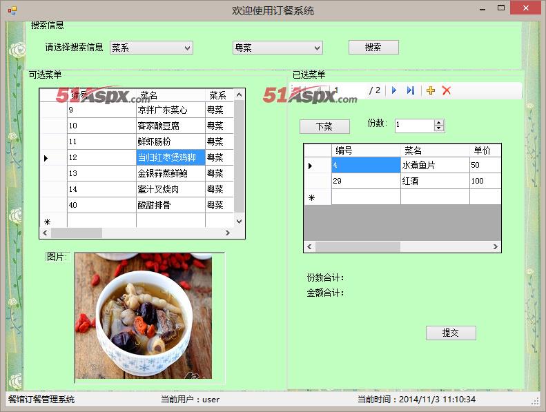Click the 当前用户：user status text

(190, 400)
